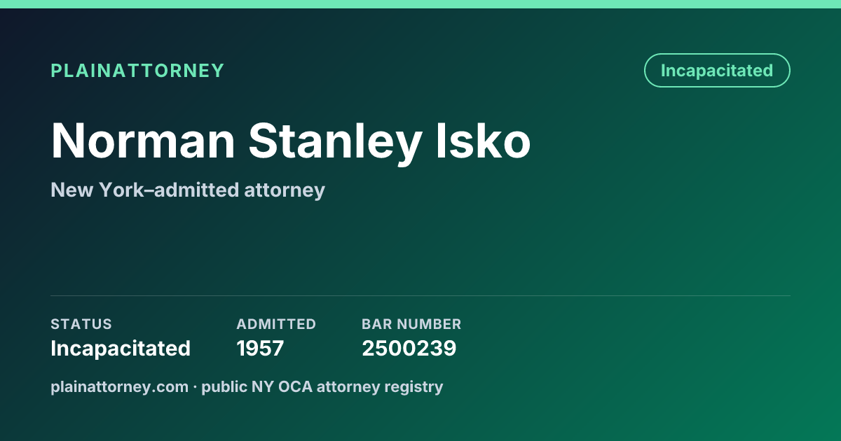Click the word Norman in the heading
The width and height of the screenshot is (841, 441).
point(143,141)
